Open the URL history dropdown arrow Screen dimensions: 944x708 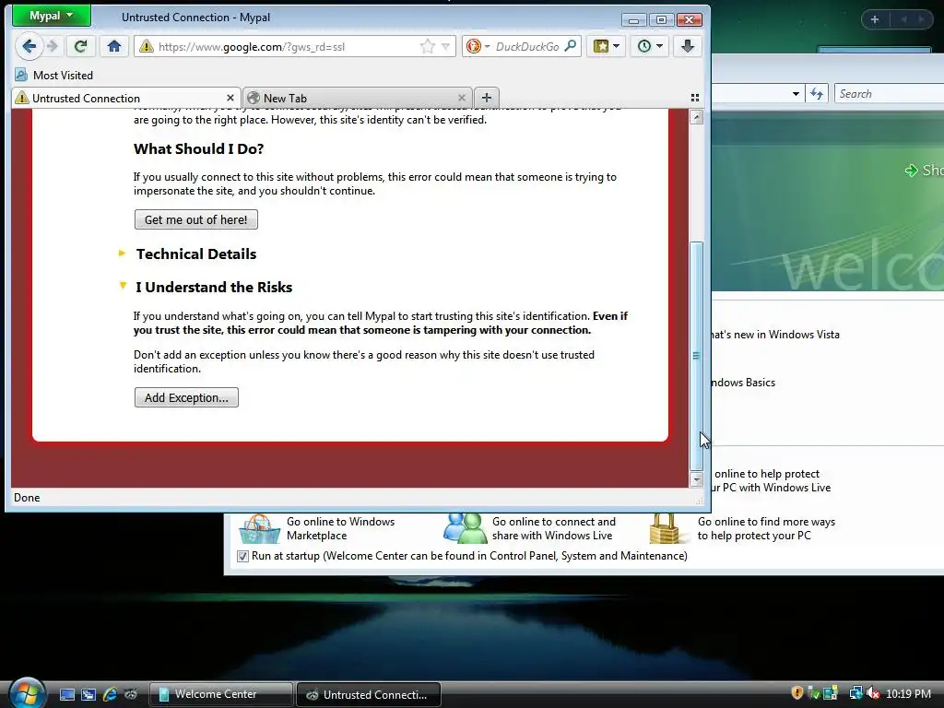445,46
